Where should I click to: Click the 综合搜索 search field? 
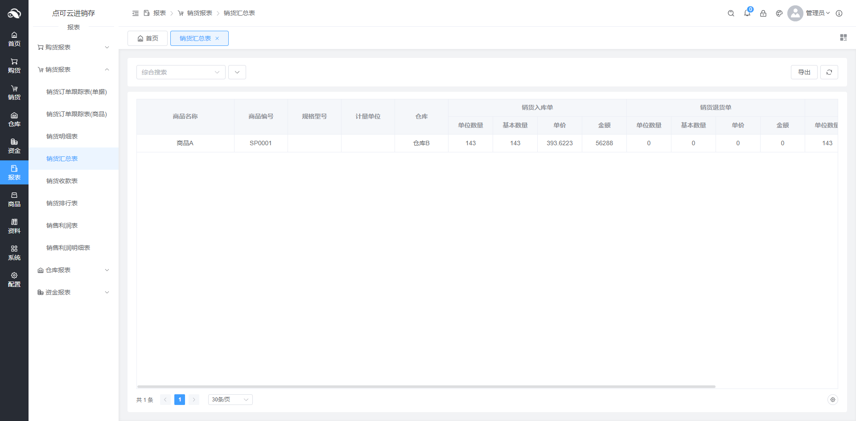coord(177,72)
